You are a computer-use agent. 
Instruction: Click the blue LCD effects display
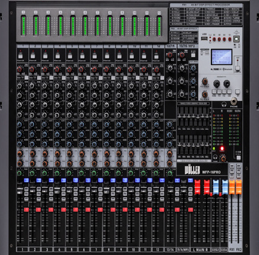pyautogui.click(x=221, y=57)
